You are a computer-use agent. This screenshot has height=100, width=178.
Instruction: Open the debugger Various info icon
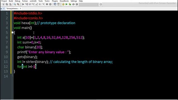(58, 4)
